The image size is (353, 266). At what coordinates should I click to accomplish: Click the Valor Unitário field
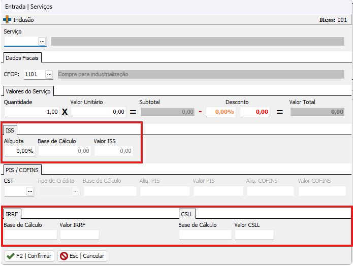(x=99, y=112)
